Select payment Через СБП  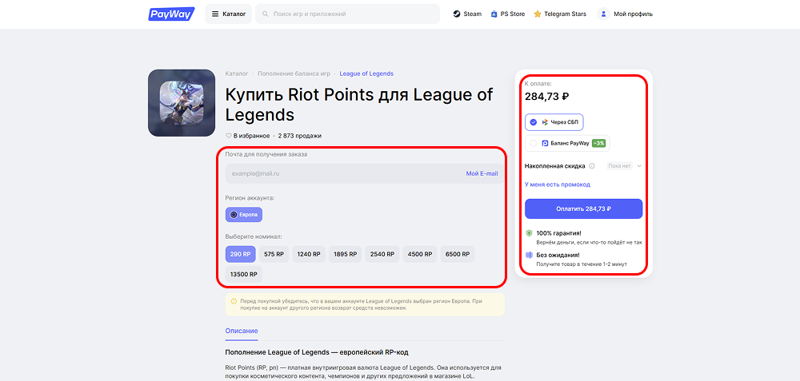pyautogui.click(x=554, y=122)
